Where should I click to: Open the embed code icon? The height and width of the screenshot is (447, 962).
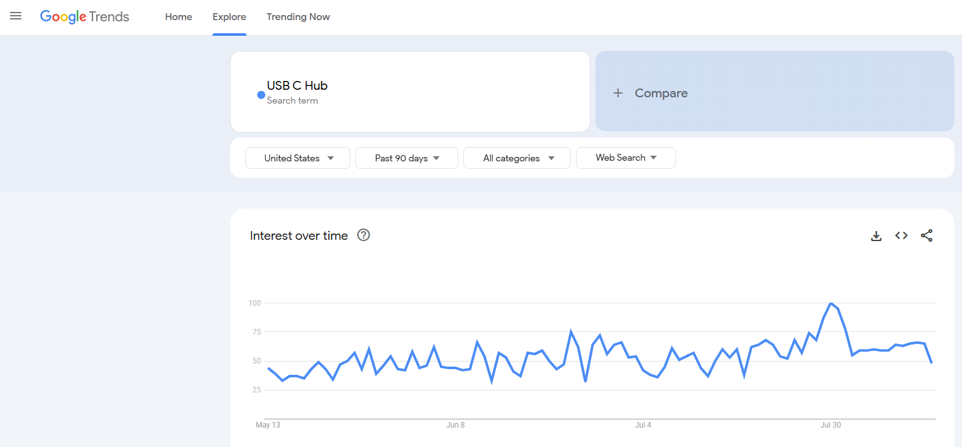pos(901,236)
